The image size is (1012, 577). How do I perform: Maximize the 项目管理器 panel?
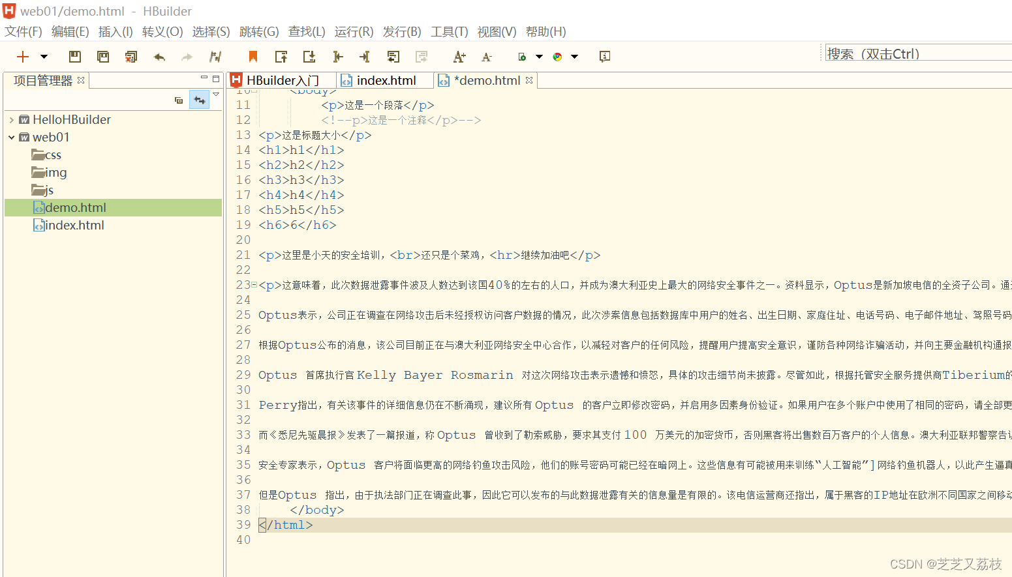click(216, 78)
